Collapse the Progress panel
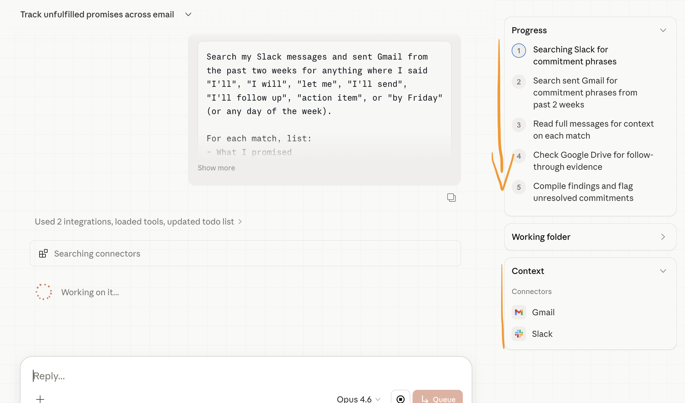685x403 pixels. (663, 30)
